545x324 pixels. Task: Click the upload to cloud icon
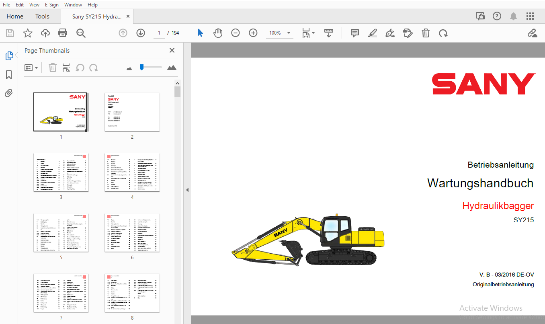click(x=45, y=33)
